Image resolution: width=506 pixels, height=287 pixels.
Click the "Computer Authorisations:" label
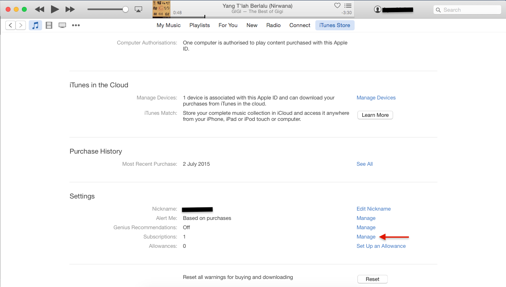[147, 43]
